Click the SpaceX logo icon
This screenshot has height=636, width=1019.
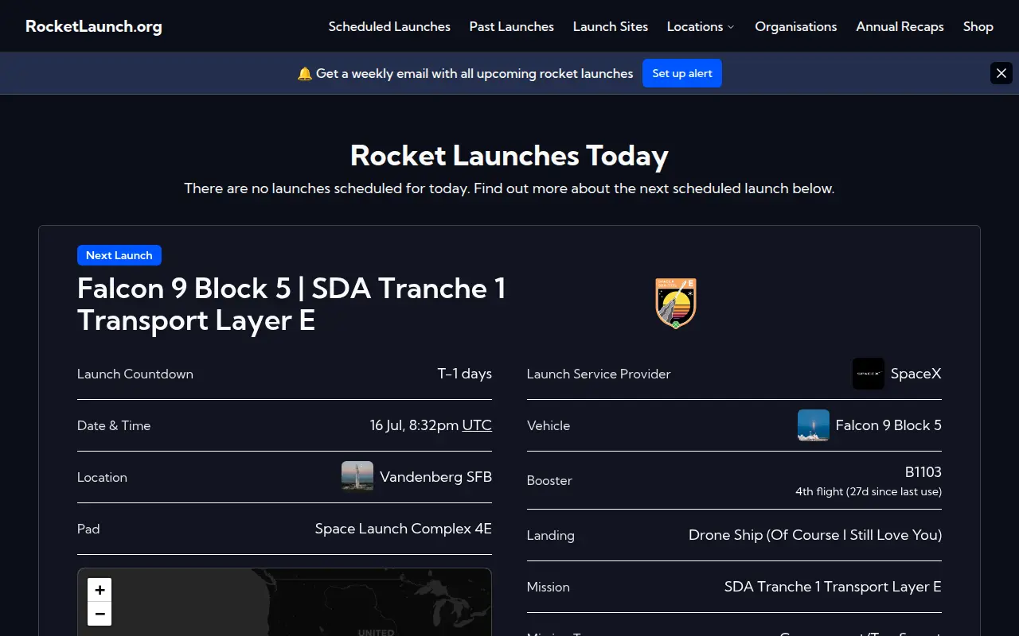click(x=869, y=374)
